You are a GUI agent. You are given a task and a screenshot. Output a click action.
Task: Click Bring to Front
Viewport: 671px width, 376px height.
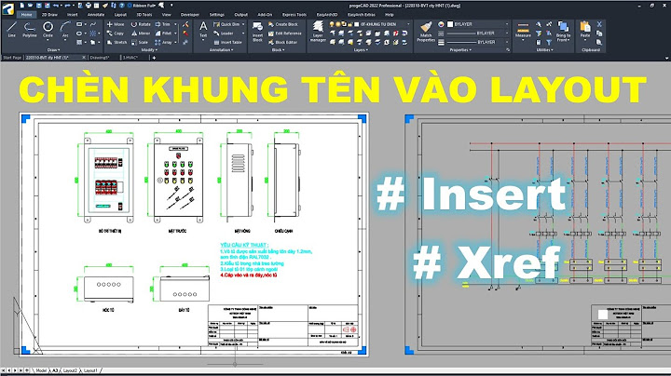point(563,32)
